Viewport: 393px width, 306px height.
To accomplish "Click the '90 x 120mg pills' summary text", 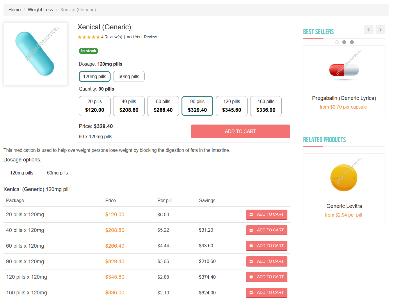I will point(95,136).
